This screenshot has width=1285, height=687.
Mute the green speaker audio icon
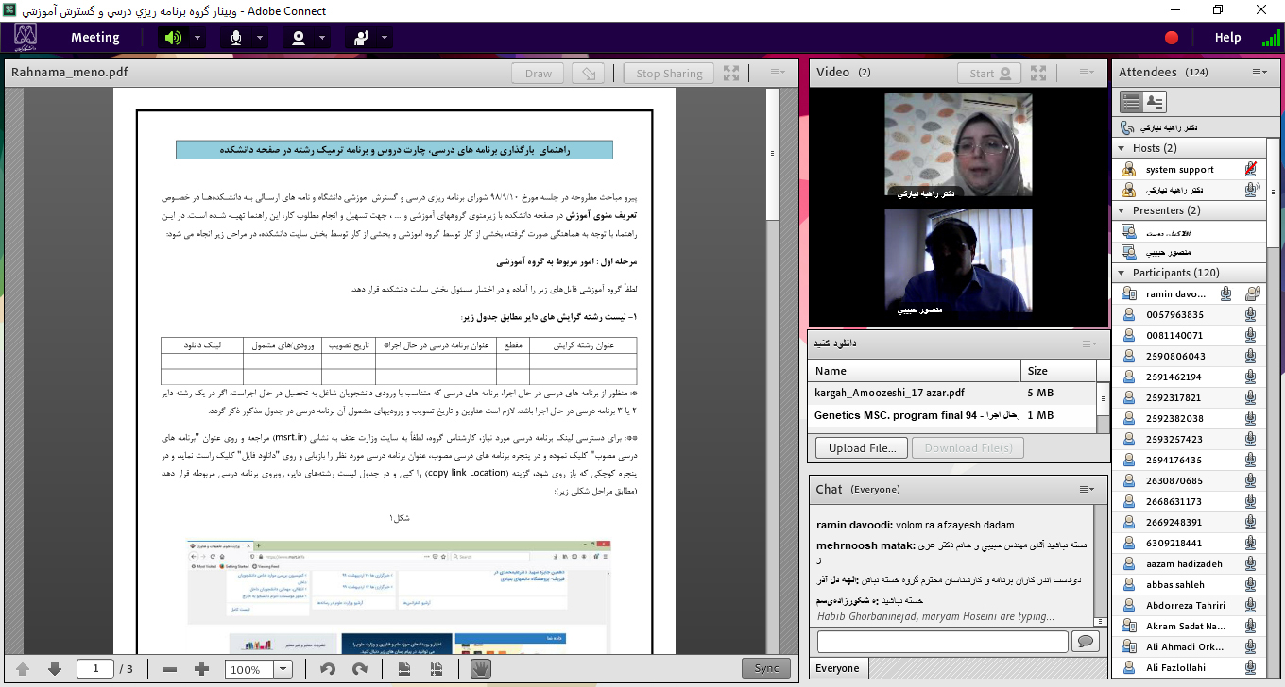tap(172, 38)
